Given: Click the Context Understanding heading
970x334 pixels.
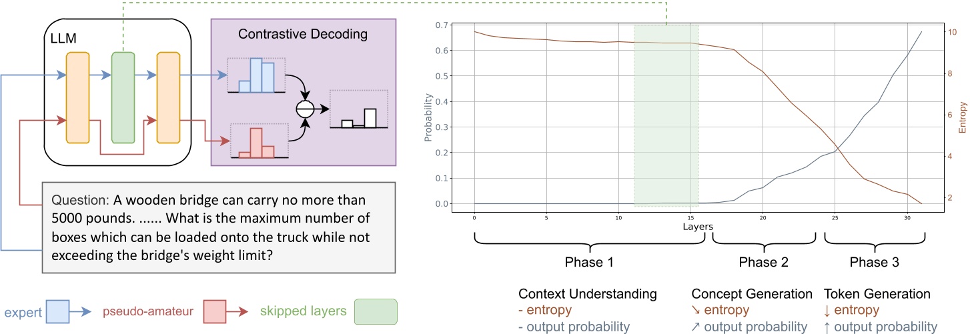Looking at the screenshot, I should 588,294.
